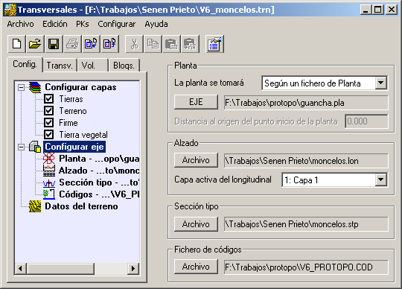Select the 'Códigos - ...\V6_P' tree row
The width and height of the screenshot is (402, 289).
99,194
